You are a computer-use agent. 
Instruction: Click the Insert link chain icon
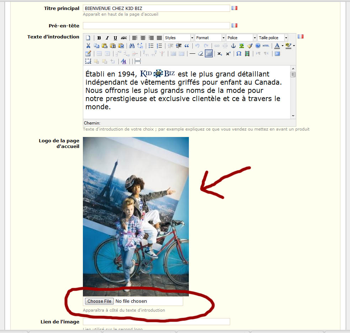217,46
